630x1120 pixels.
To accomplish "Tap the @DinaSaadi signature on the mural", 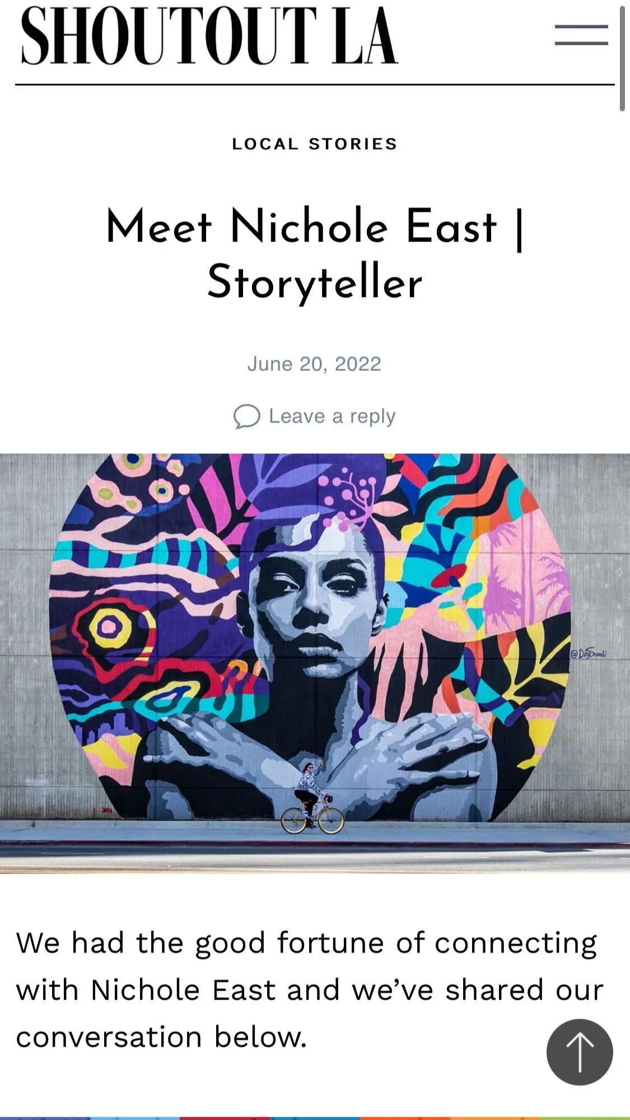I will click(588, 653).
